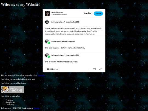The height and width of the screenshot is (111, 148).
Task: Open the first twistedpictures1-deactivated202 username
Action: click(65, 22)
